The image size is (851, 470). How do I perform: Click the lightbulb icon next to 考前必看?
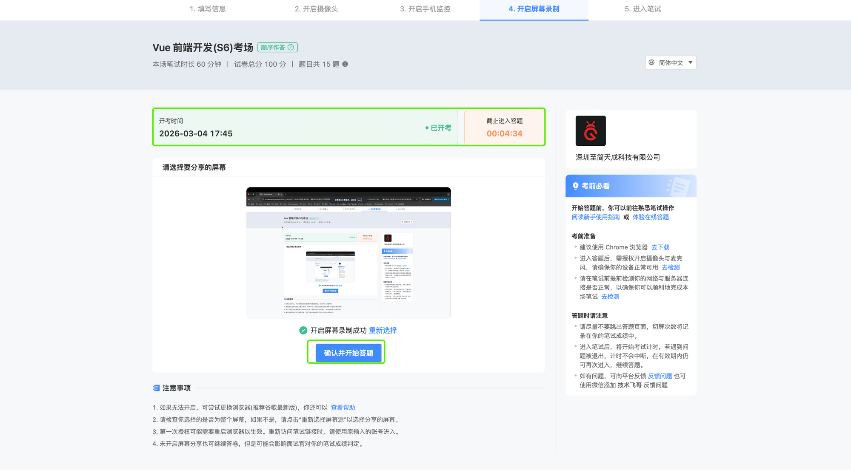tap(575, 186)
